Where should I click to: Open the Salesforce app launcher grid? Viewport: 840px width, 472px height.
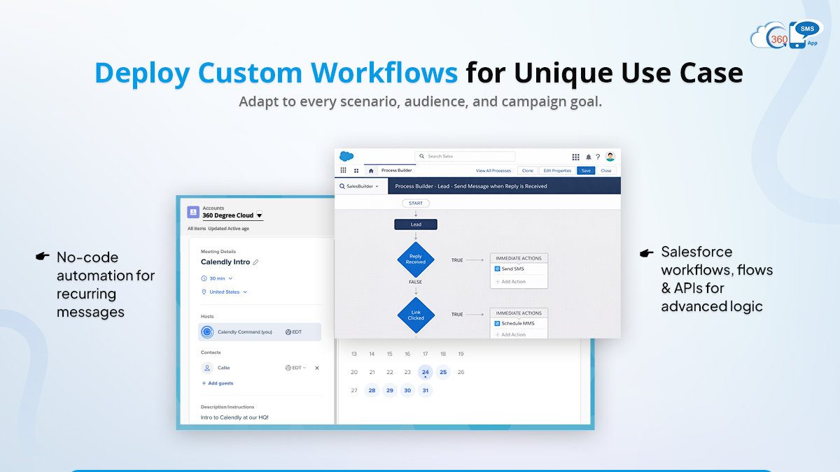pos(575,157)
